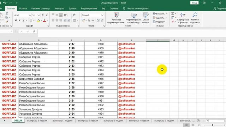Click the Decrease Font Size icon
This screenshot has height=127, width=226.
click(x=47, y=15)
